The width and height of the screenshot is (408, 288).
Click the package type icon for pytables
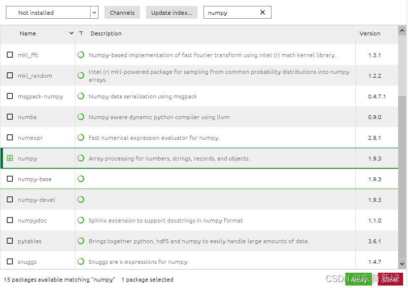pyautogui.click(x=81, y=241)
